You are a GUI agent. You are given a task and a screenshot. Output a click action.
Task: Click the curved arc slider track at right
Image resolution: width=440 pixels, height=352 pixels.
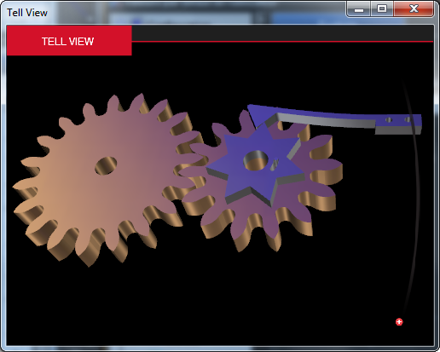pyautogui.click(x=412, y=196)
